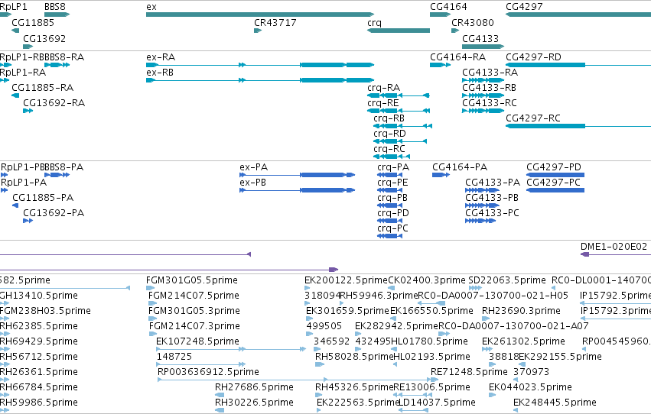Click the CG4133-RB transcript label
This screenshot has height=414, width=651.
coord(489,88)
